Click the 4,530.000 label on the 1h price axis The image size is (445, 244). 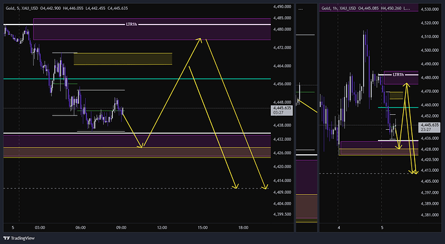pyautogui.click(x=430, y=10)
